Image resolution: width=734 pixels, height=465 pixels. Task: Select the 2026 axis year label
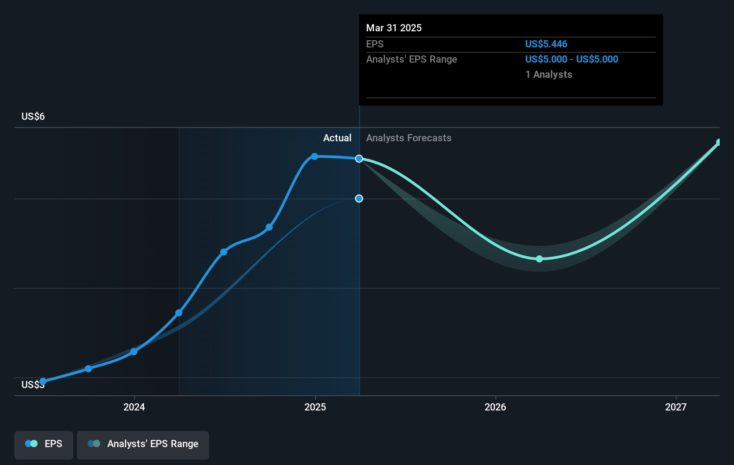[x=494, y=407]
